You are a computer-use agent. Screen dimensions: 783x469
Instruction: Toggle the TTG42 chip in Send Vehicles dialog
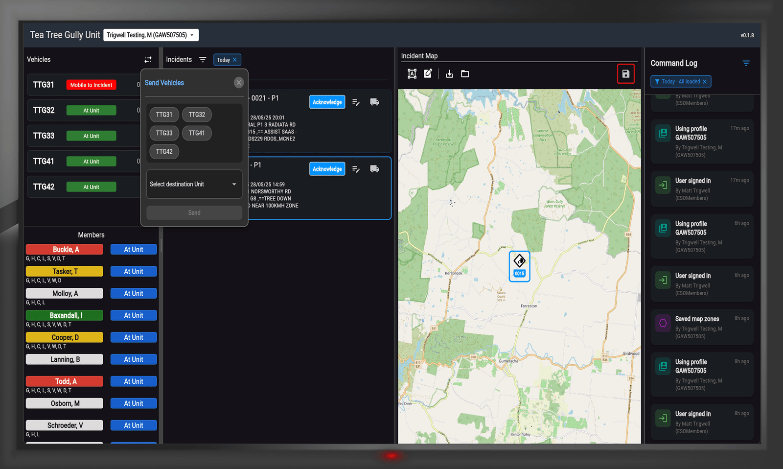(164, 151)
